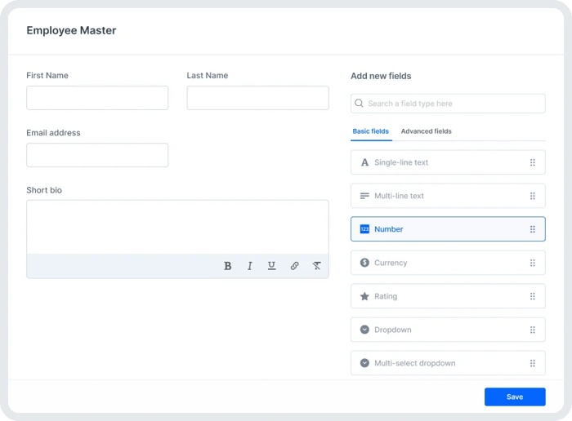572x421 pixels.
Task: Focus the Email address input box
Action: click(x=97, y=155)
